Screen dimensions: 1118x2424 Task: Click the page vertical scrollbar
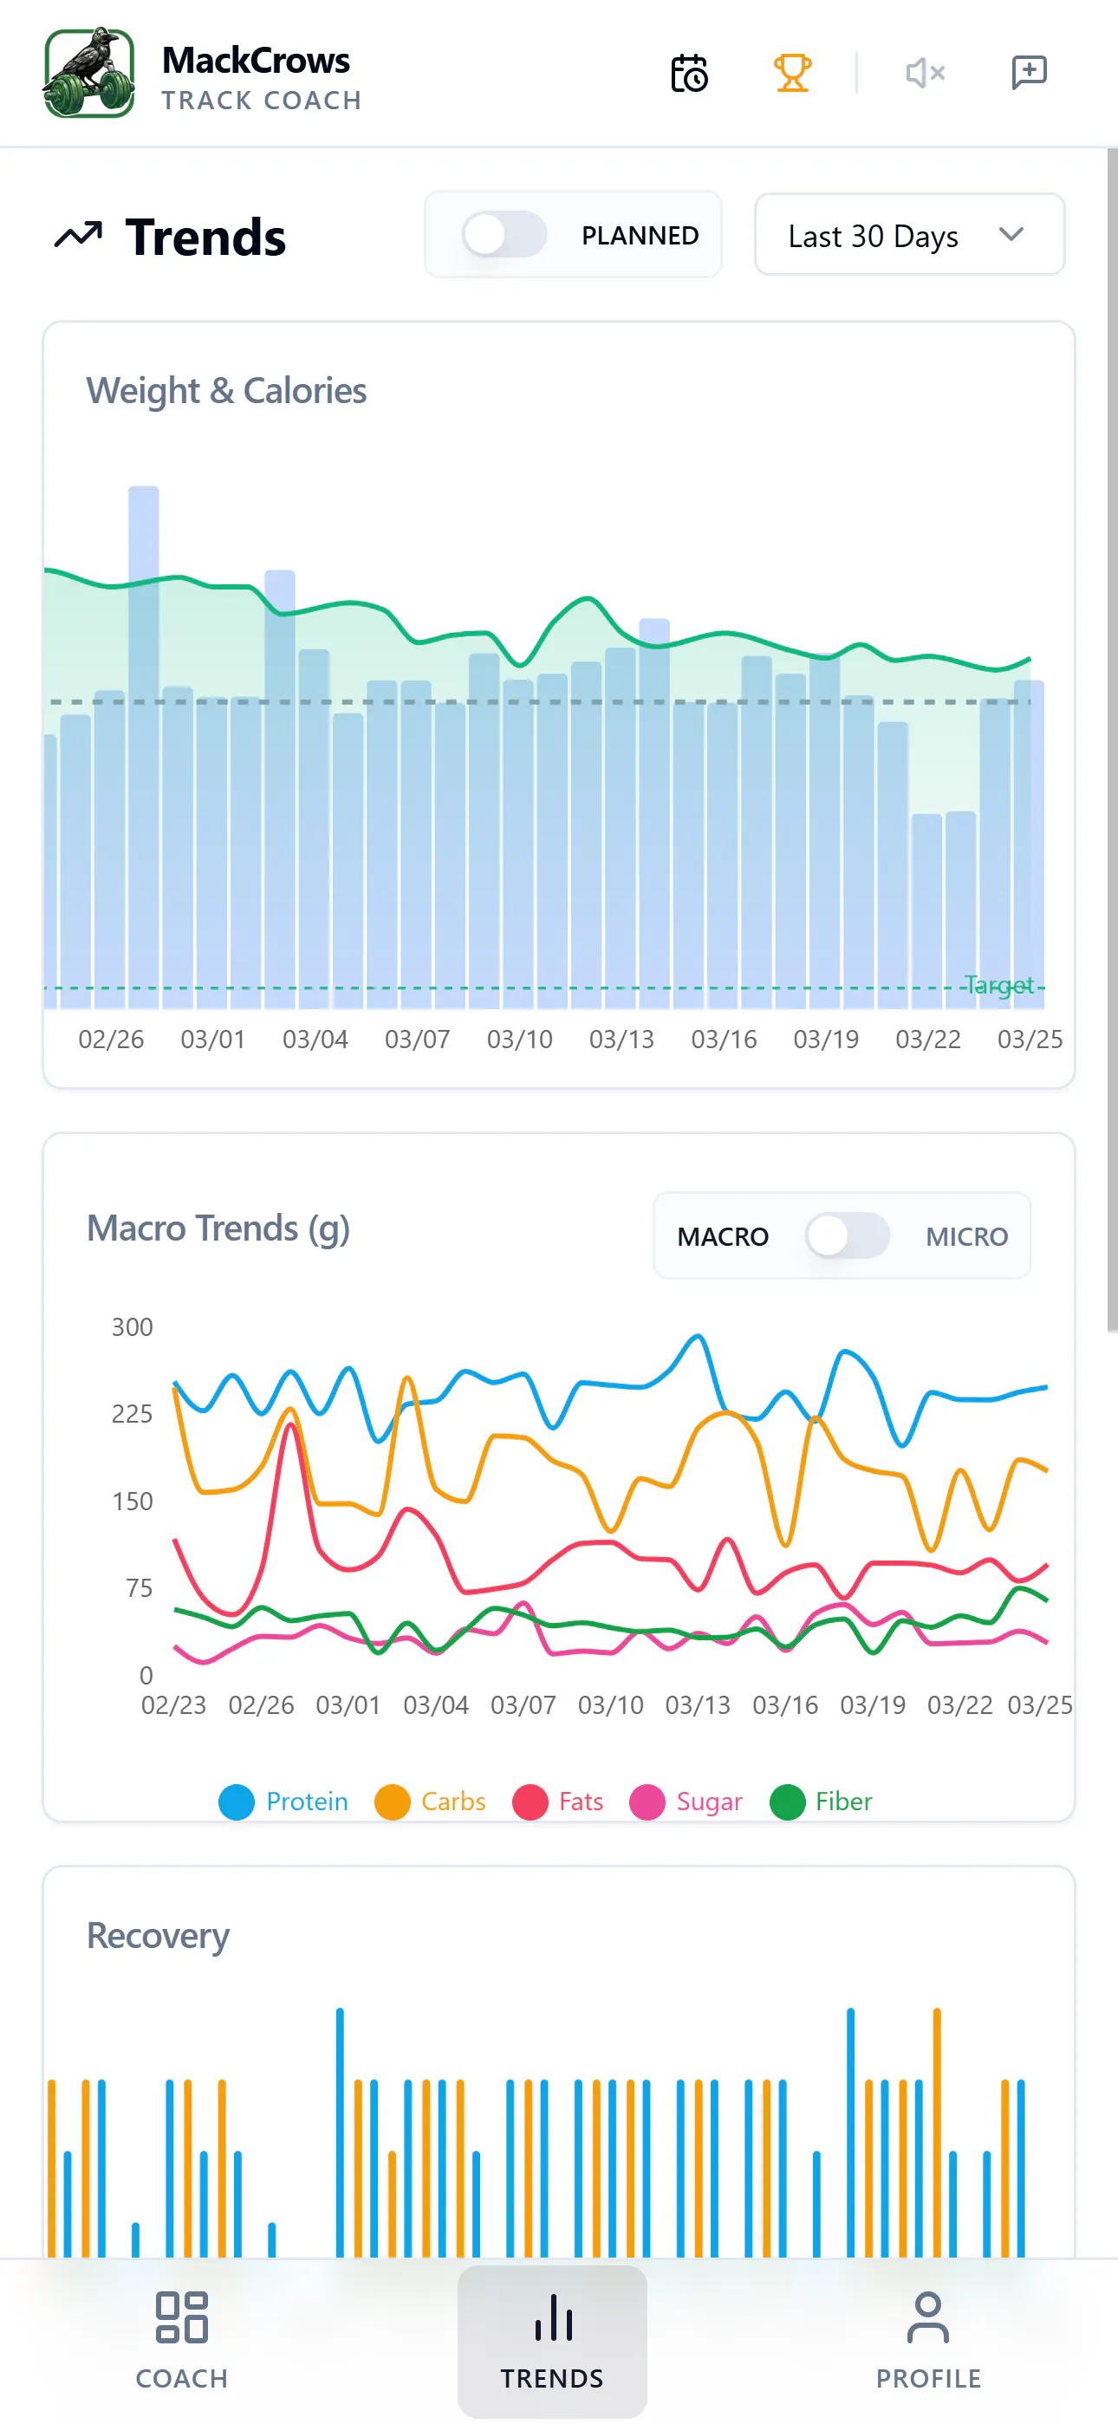click(x=1112, y=740)
